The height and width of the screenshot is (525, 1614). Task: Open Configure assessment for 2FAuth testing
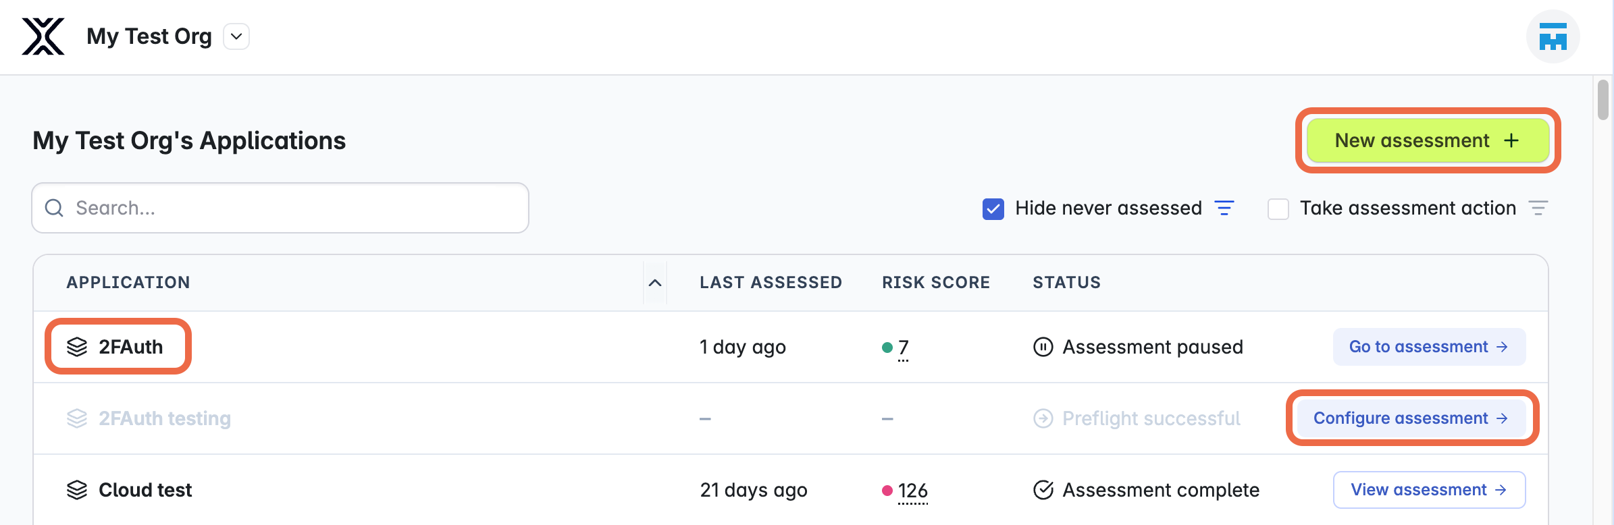[x=1411, y=418]
